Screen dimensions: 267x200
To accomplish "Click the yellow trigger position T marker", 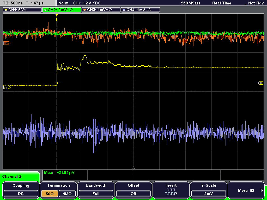I will tap(57, 17).
